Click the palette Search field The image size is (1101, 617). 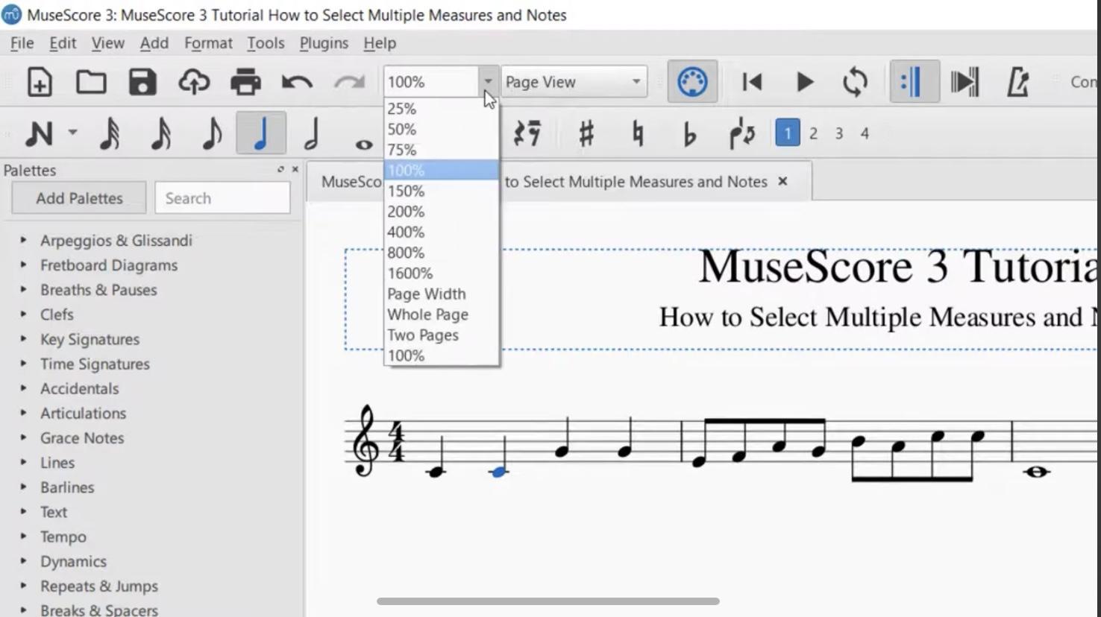click(x=222, y=198)
